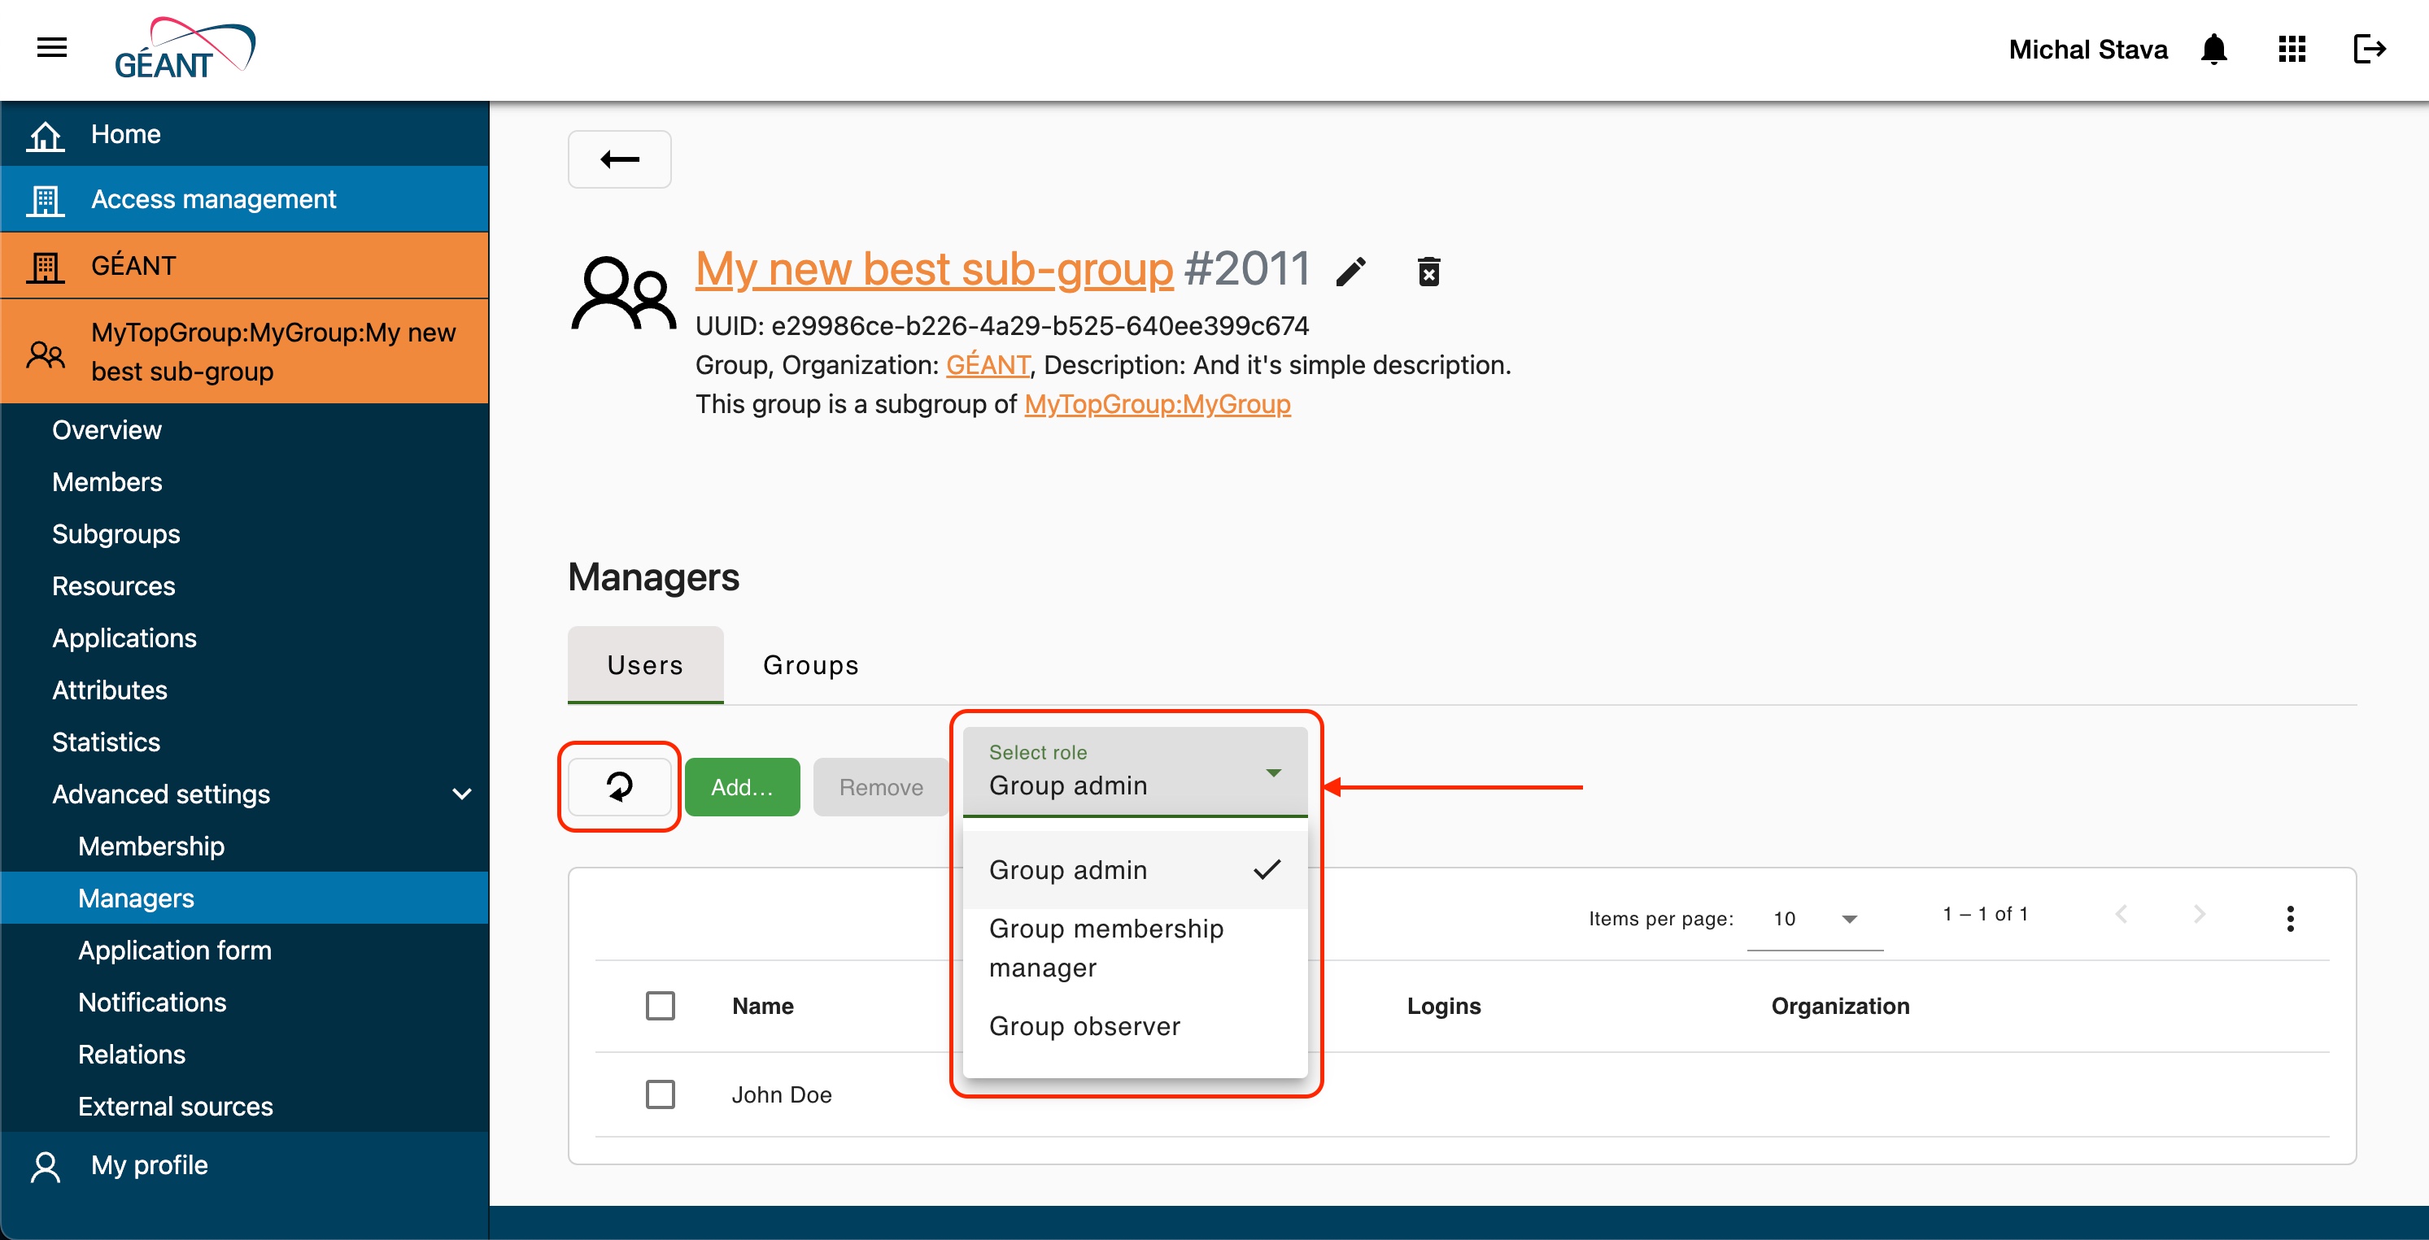Check the John Doe row checkbox

[x=660, y=1094]
